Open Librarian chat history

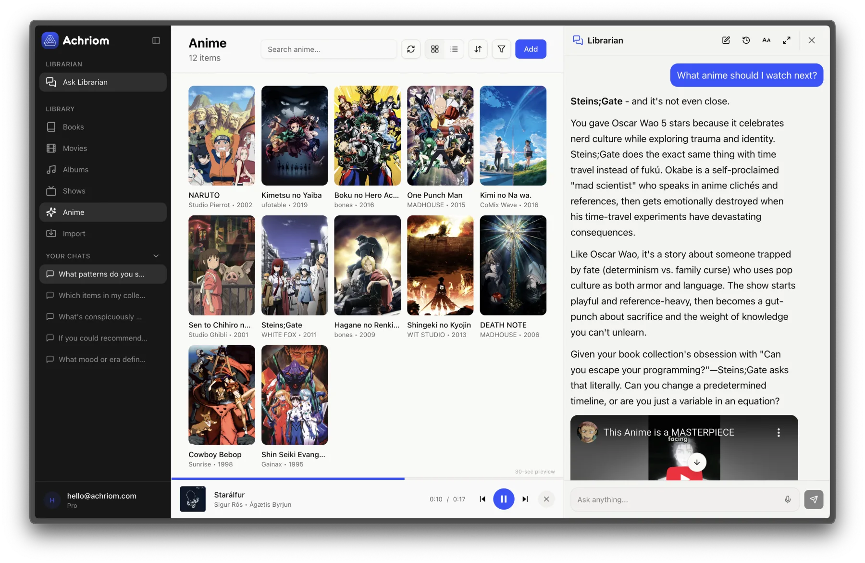coord(746,40)
